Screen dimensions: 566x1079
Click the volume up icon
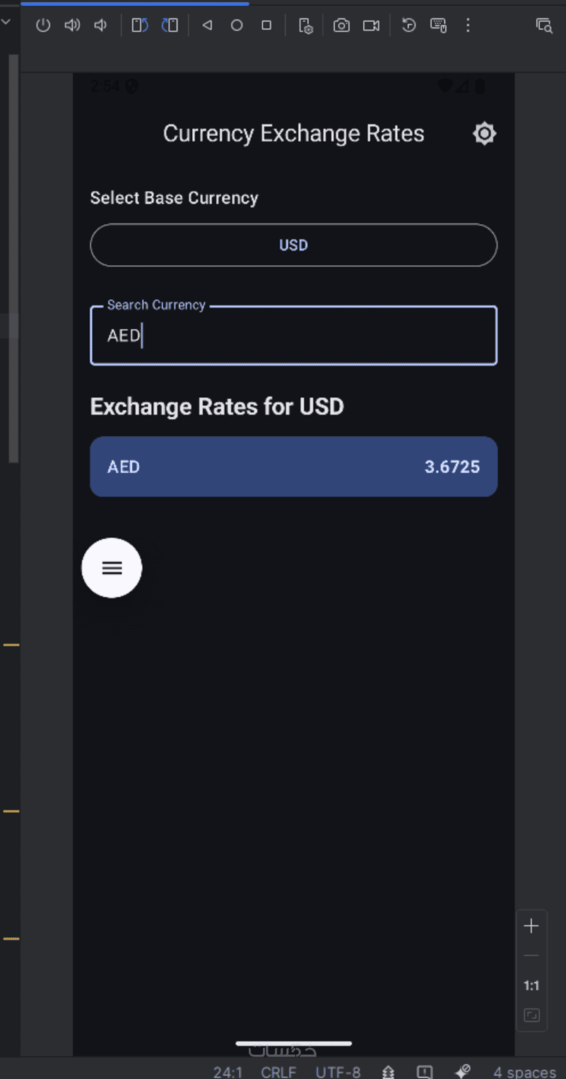pyautogui.click(x=72, y=25)
